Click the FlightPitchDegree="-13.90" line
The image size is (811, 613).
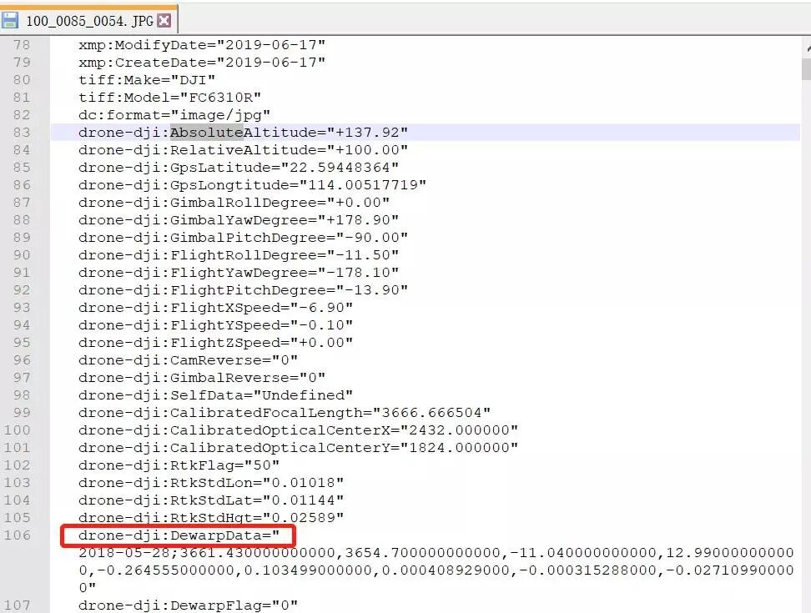(243, 290)
